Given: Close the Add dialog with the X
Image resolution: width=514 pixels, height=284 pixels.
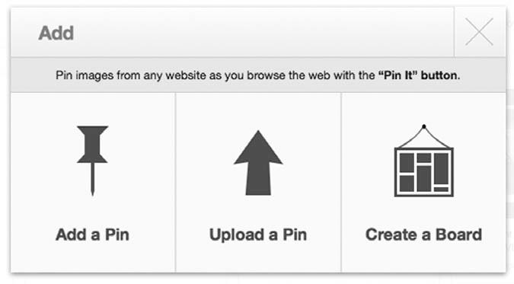Looking at the screenshot, I should [479, 32].
